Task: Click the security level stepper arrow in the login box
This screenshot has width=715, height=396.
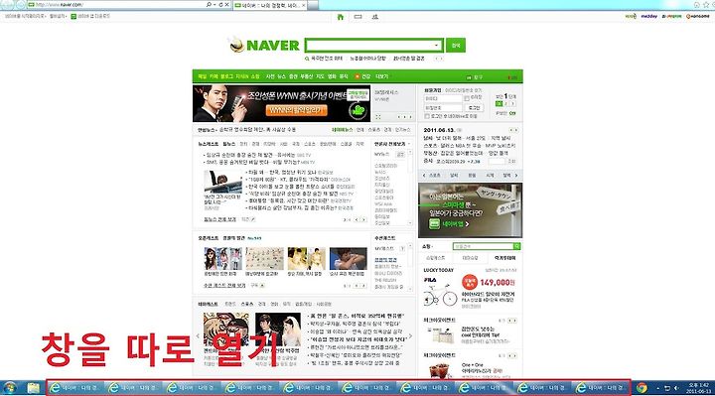Action: 511,104
